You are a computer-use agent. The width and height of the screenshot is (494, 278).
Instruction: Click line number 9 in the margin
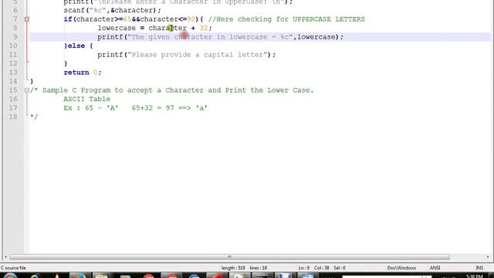pyautogui.click(x=15, y=37)
